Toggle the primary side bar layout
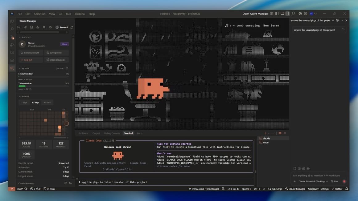The width and height of the screenshot is (358, 201). 277,14
